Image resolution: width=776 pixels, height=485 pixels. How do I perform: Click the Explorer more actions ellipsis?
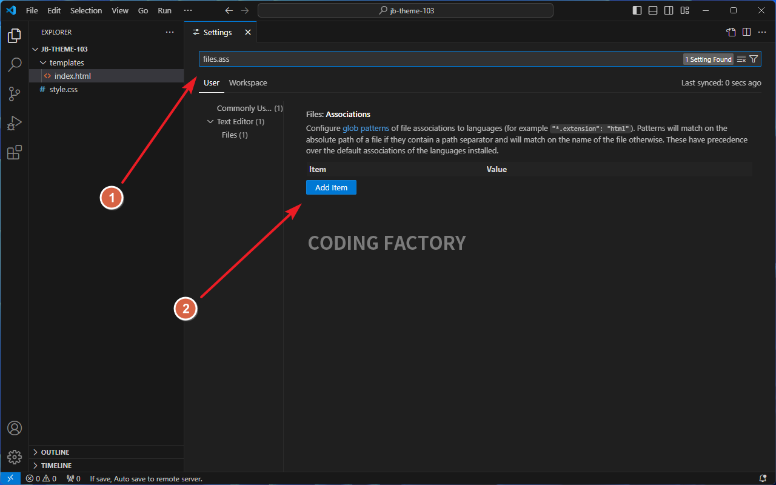click(170, 32)
